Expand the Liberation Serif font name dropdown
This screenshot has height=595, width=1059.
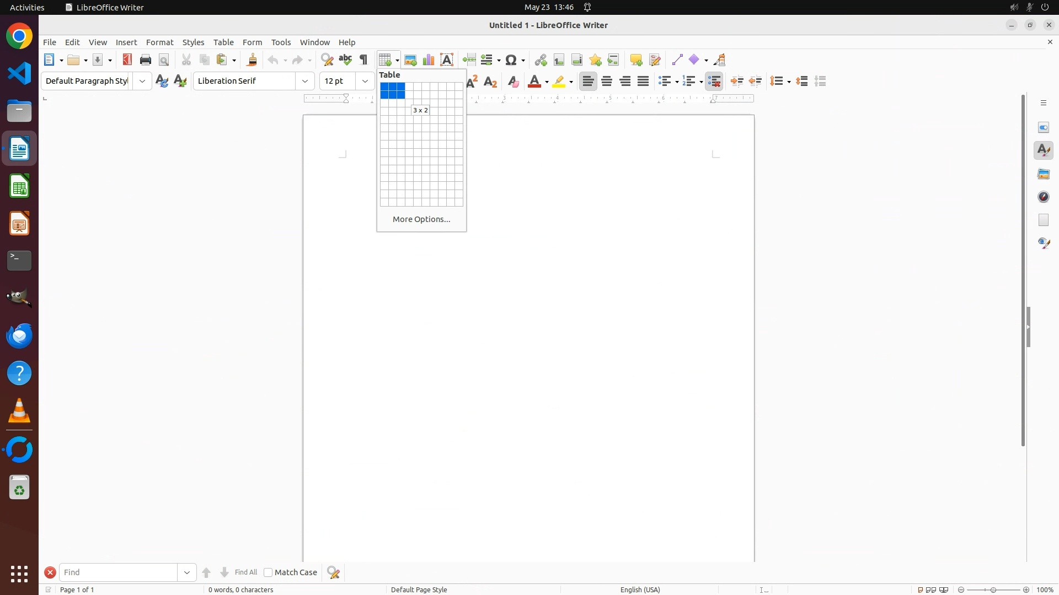point(305,82)
